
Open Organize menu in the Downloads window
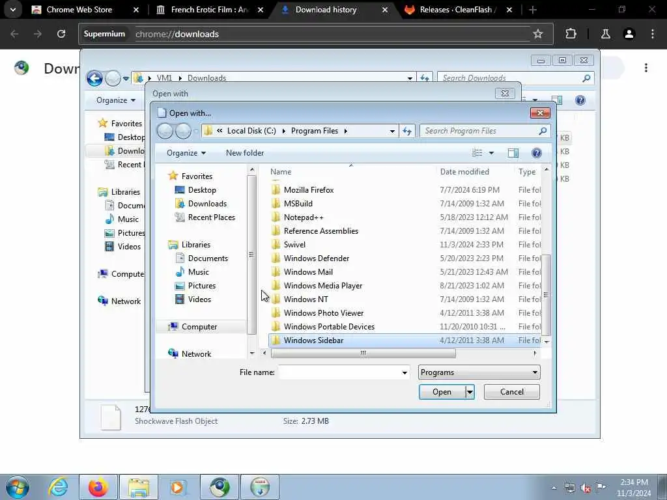[x=116, y=100]
